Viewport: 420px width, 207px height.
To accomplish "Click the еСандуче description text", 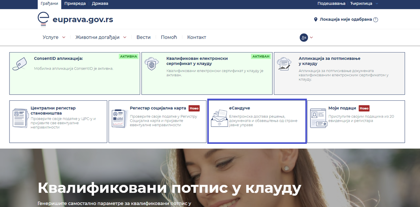I will click(263, 121).
